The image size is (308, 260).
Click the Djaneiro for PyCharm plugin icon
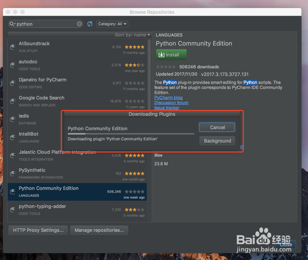click(13, 83)
